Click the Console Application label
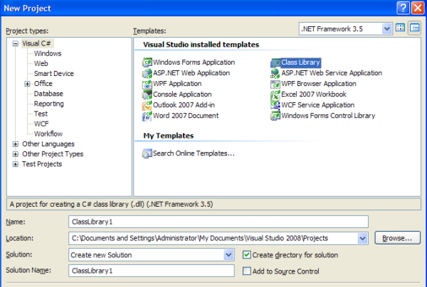This screenshot has height=287, width=427. (x=182, y=94)
